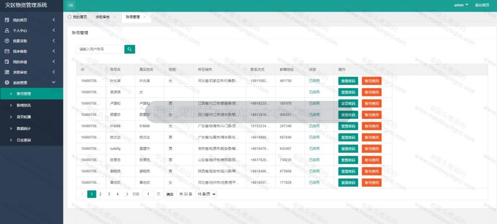Open 新闻资讯 in the sidebar submenu
The width and height of the screenshot is (497, 224).
click(x=32, y=105)
